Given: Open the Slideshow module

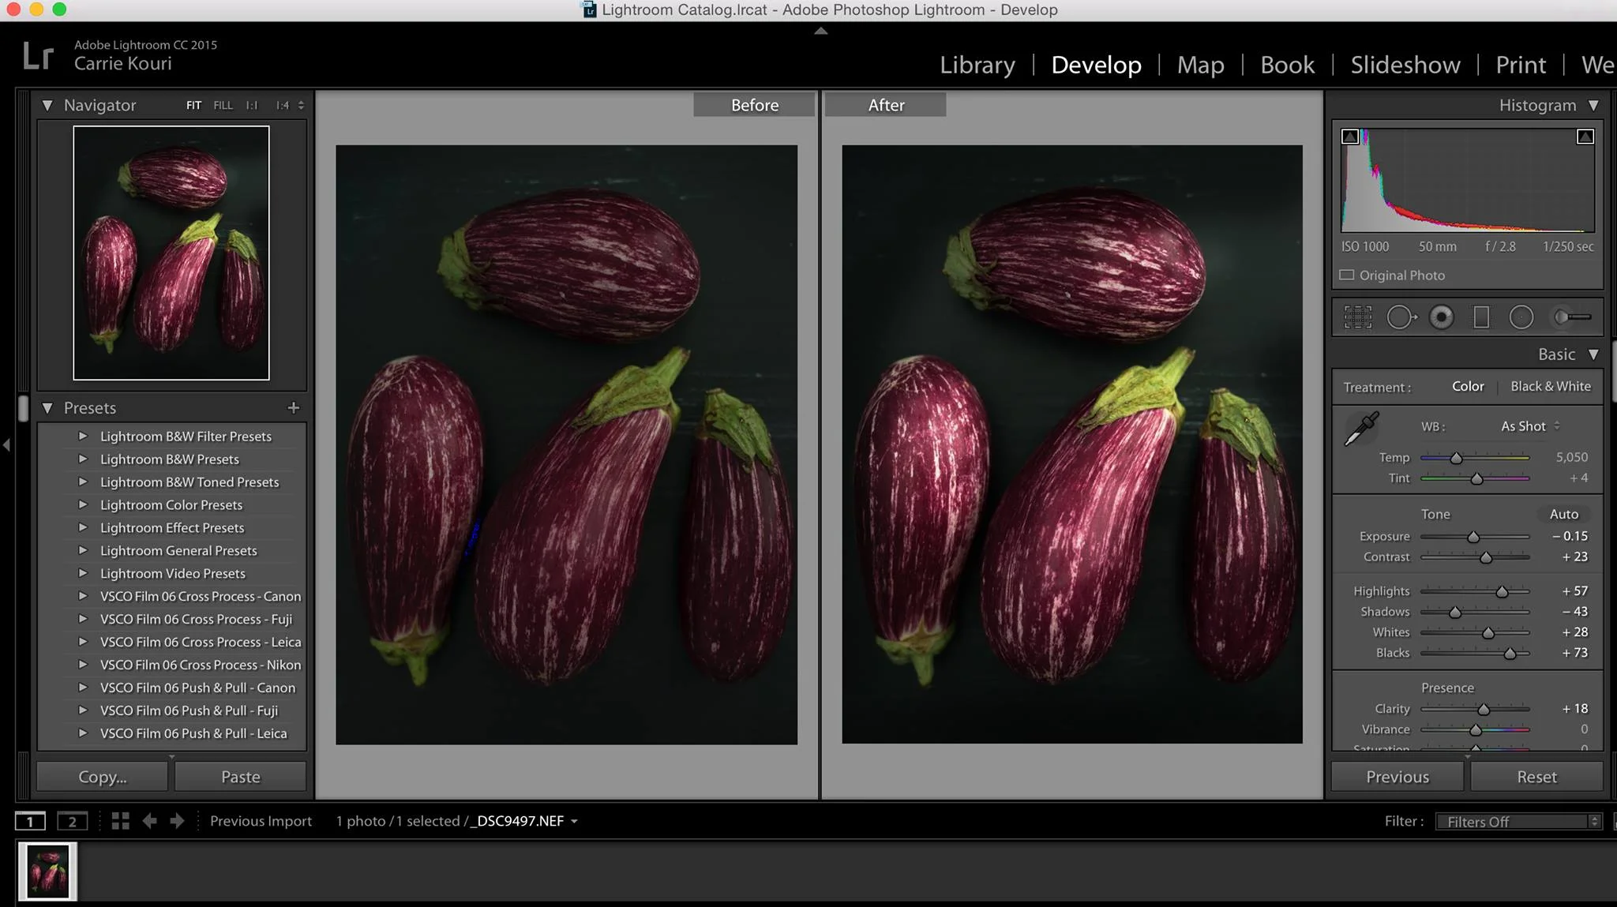Looking at the screenshot, I should (1405, 65).
